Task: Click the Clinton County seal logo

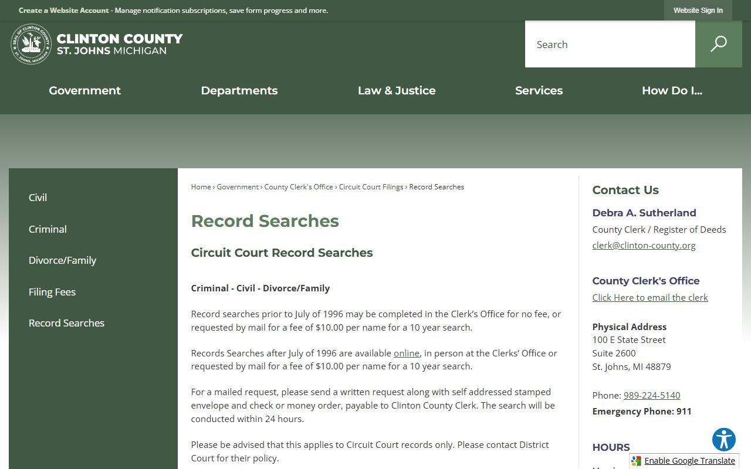Action: tap(31, 44)
